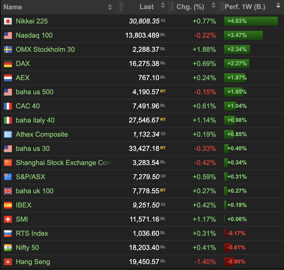Click the +1.88% change for OMX Stockholm 30
The height and width of the screenshot is (270, 284).
point(204,50)
